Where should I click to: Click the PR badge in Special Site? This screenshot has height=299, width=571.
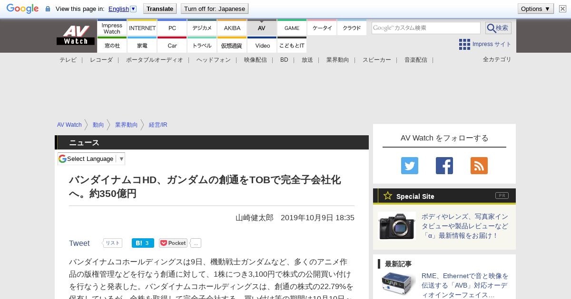tap(502, 196)
